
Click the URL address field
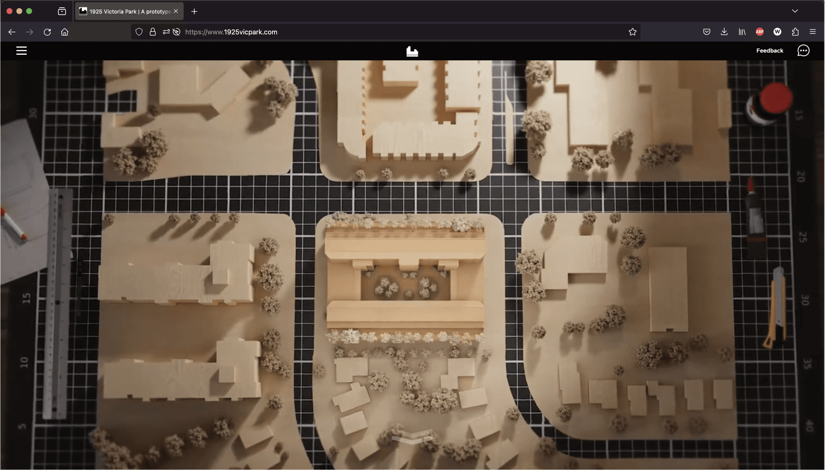(x=386, y=32)
